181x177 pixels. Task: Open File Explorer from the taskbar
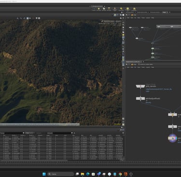coord(83,174)
